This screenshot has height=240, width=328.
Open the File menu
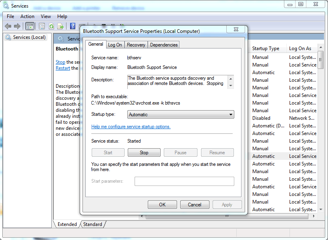[10, 16]
